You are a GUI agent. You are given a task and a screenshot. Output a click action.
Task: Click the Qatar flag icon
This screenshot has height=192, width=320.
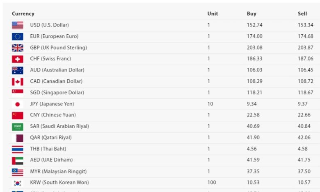18,138
